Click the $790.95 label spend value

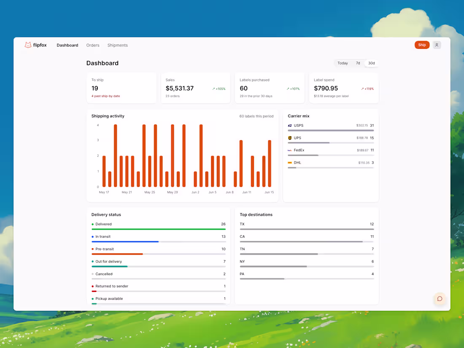point(326,88)
